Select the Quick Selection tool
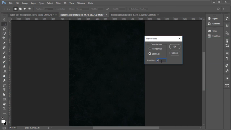The height and width of the screenshot is (130, 231). 4,34
